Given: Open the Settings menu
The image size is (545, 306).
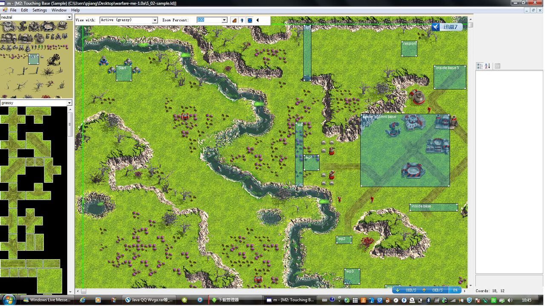Looking at the screenshot, I should tap(40, 10).
